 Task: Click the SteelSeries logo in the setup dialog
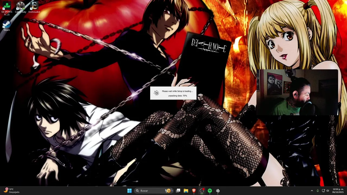[x=156, y=93]
